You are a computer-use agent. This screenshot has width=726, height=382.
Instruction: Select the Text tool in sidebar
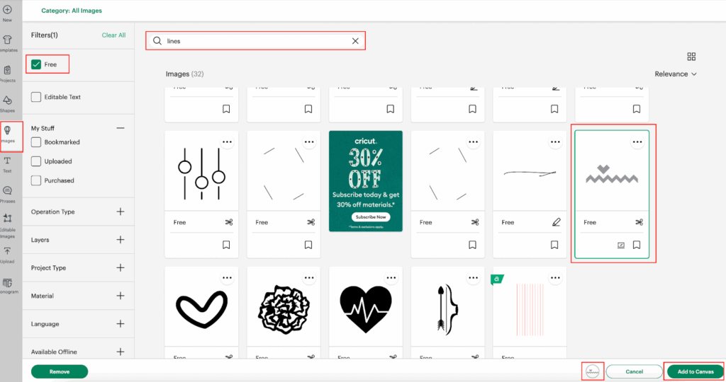tap(7, 163)
